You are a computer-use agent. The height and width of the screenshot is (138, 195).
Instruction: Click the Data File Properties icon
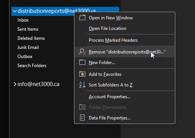coord(82,118)
